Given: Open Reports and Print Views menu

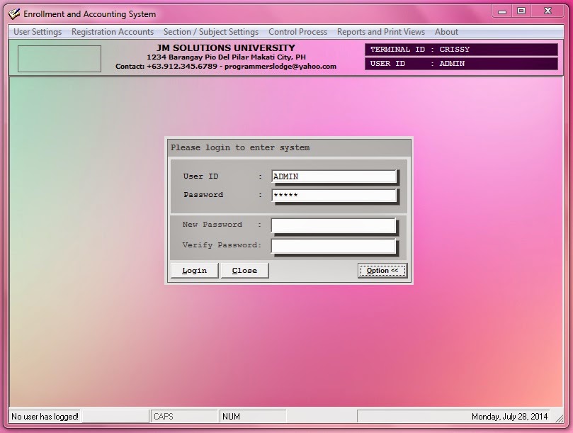Looking at the screenshot, I should click(381, 32).
